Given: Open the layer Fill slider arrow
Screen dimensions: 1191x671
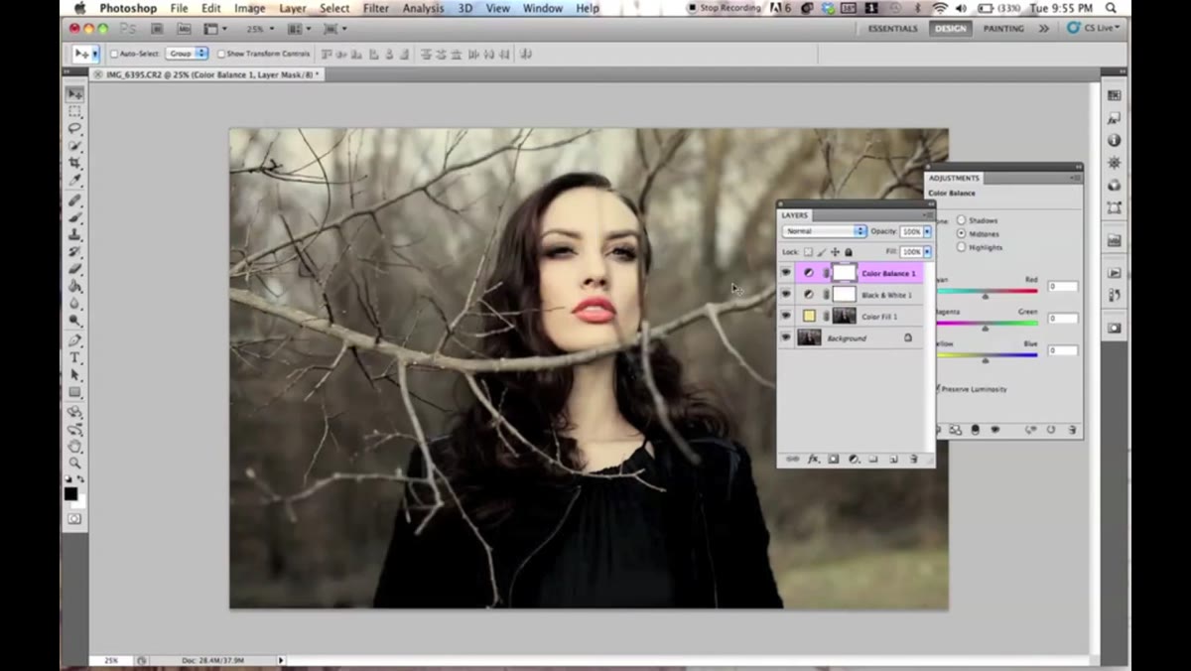Looking at the screenshot, I should click(x=927, y=252).
